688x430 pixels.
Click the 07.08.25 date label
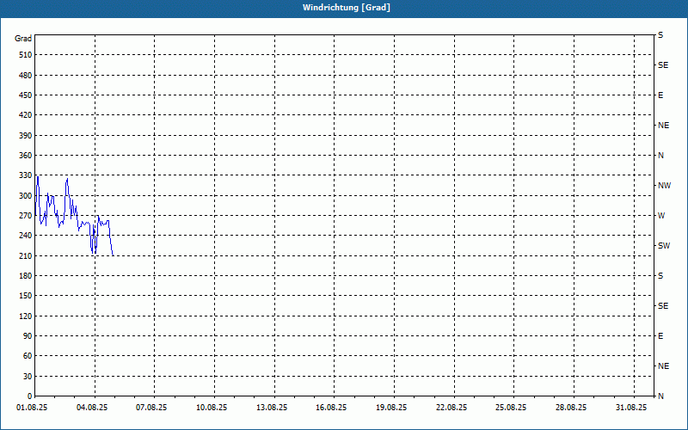point(151,408)
